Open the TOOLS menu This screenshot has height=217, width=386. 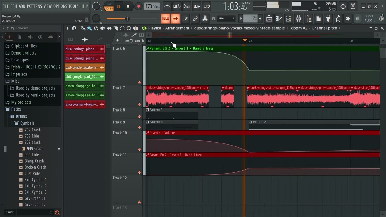tap(73, 6)
